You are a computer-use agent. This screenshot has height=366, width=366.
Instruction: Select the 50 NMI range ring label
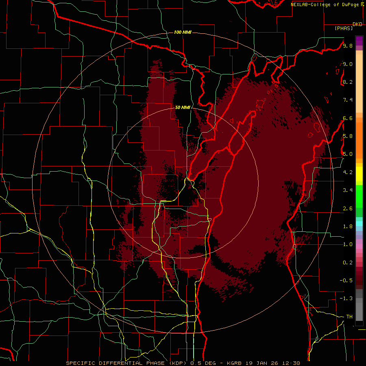pyautogui.click(x=183, y=107)
